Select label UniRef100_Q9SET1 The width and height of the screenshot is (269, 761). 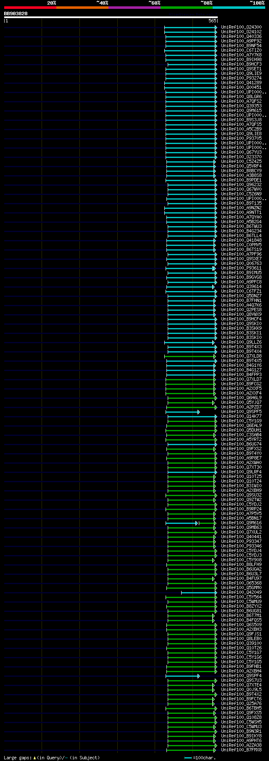(241, 69)
